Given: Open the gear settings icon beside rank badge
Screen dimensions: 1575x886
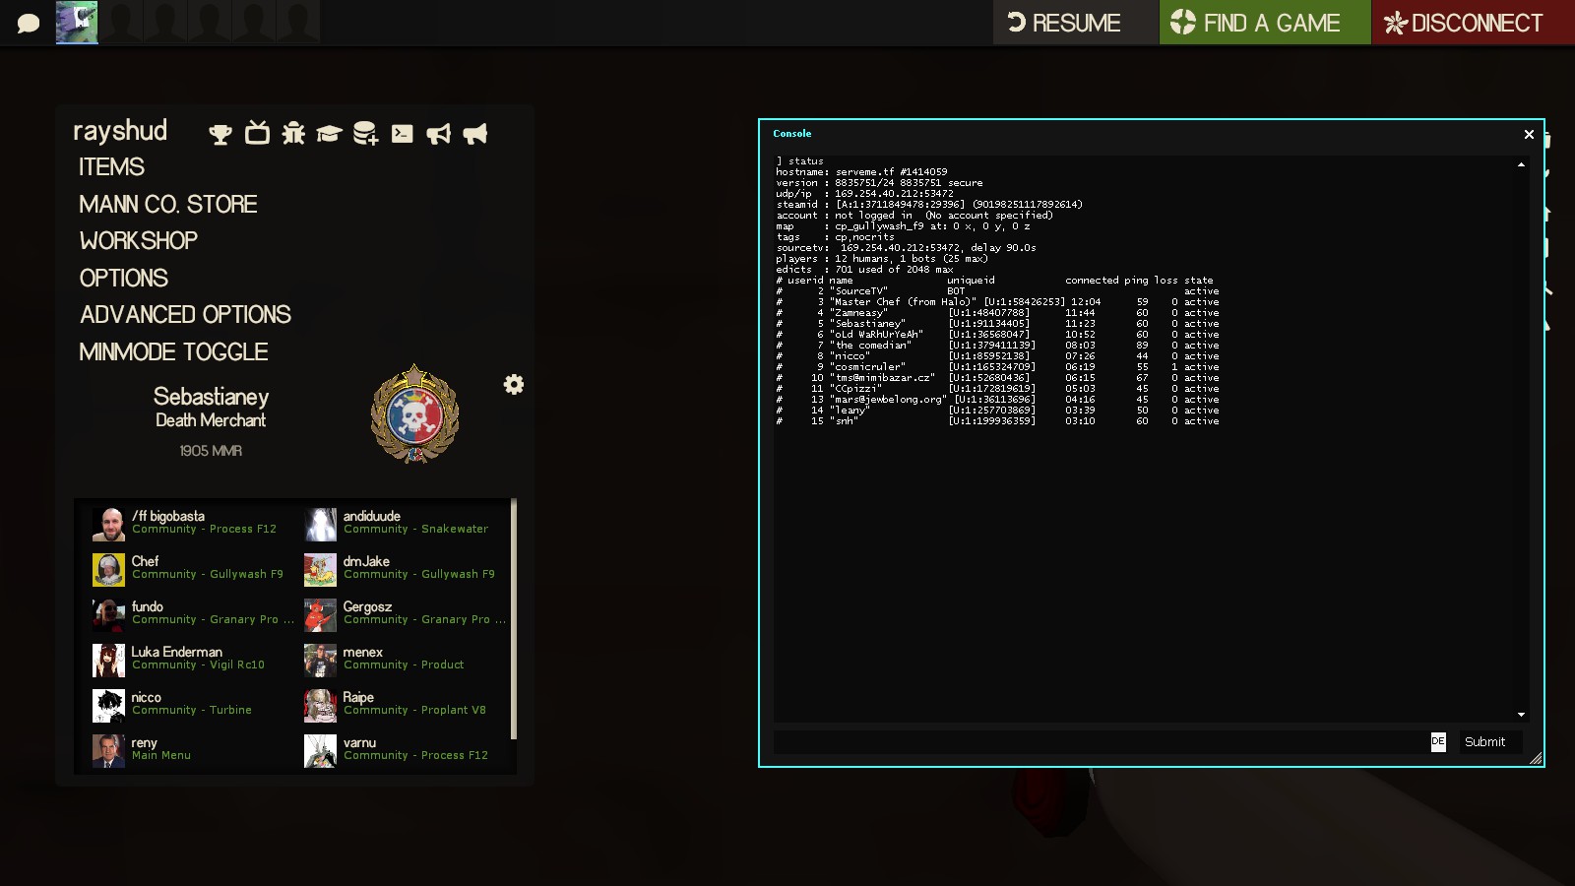Looking at the screenshot, I should (514, 384).
